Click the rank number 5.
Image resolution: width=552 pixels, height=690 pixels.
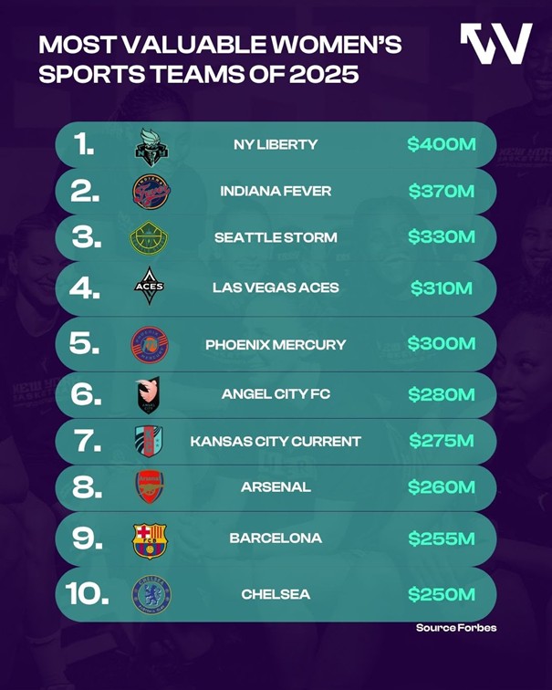click(84, 343)
